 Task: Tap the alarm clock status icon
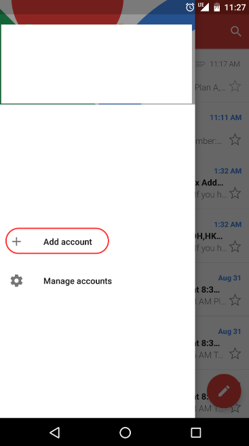tap(190, 7)
